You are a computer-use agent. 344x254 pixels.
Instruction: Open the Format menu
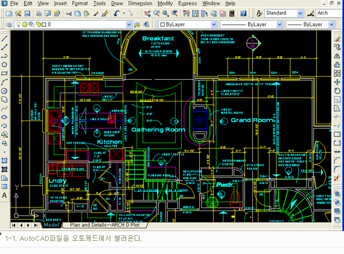[80, 4]
